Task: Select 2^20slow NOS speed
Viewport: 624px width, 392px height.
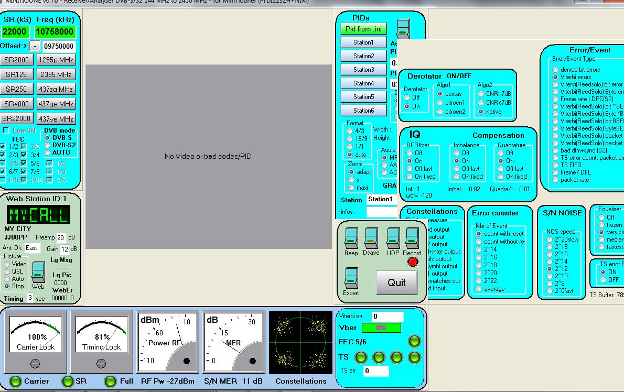Action: [x=550, y=239]
